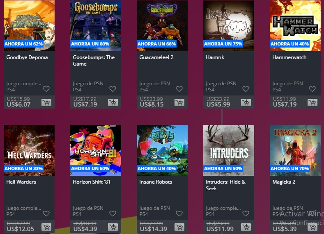This screenshot has height=234, width=324.
Task: Add Hell Warders to cart
Action: coord(46,227)
